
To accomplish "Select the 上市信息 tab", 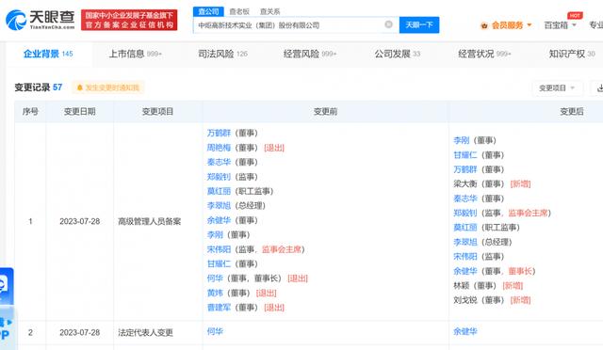I will tap(135, 54).
